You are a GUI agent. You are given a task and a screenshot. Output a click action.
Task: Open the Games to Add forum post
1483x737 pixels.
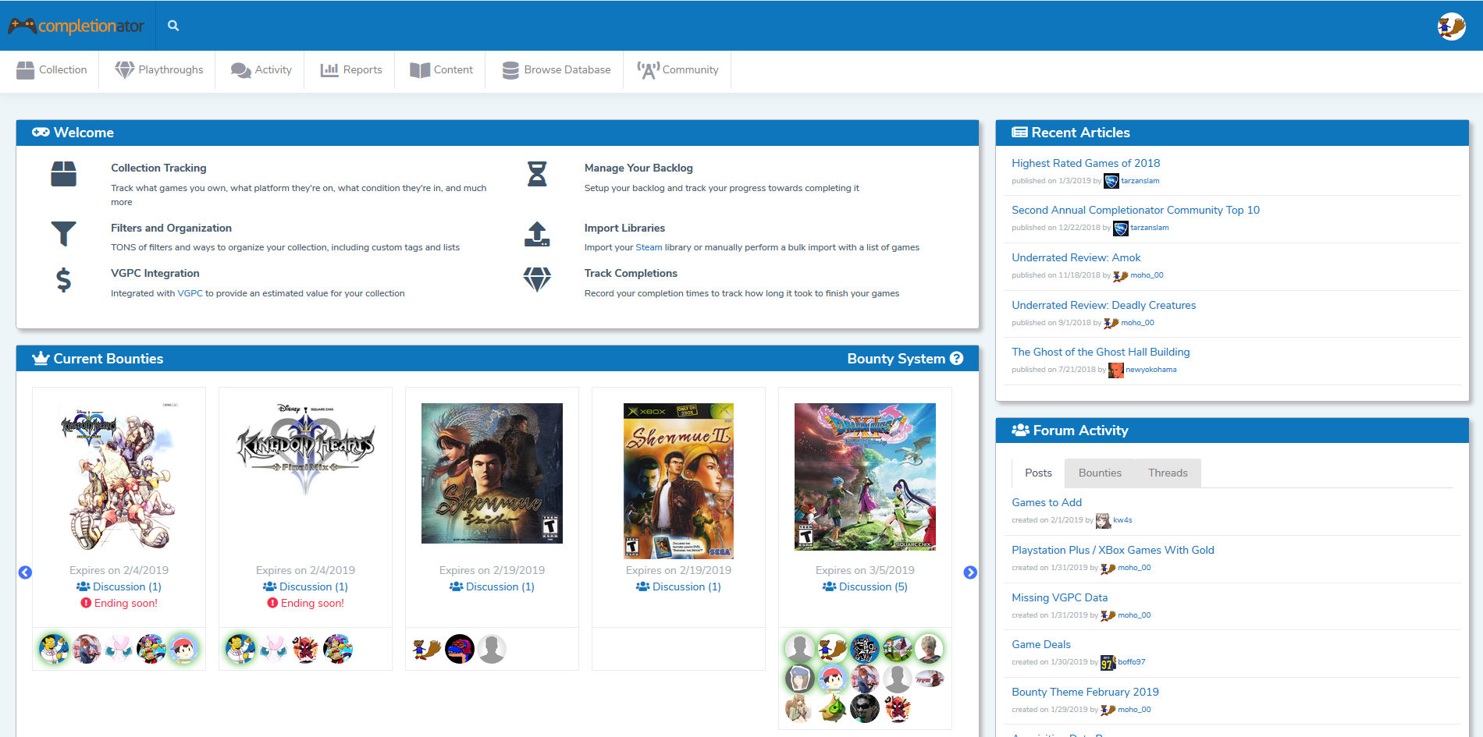point(1047,503)
